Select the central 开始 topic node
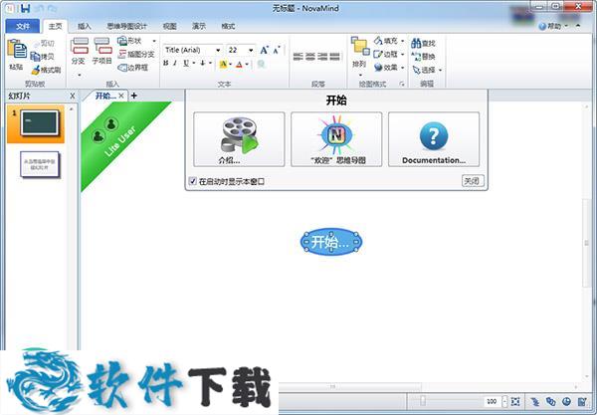The width and height of the screenshot is (597, 415). (331, 242)
